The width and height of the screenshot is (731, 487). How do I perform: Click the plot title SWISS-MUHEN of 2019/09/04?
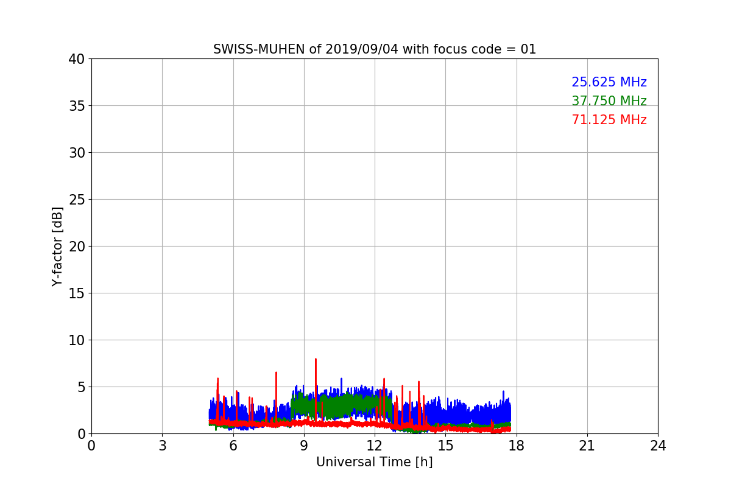coord(375,49)
